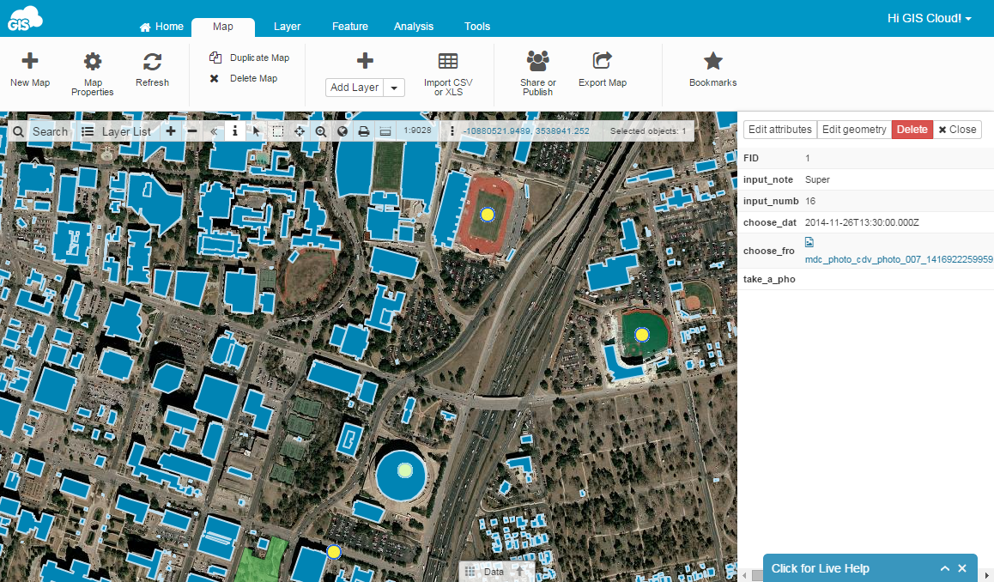This screenshot has width=994, height=582.
Task: Click Import CSV or XLS icon
Action: pos(448,61)
